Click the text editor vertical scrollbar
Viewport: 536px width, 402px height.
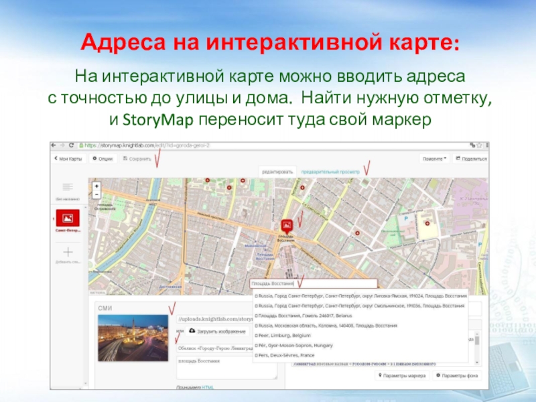tap(477, 348)
